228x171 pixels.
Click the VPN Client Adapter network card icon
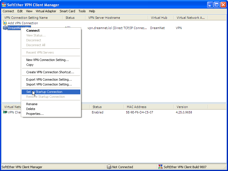[x=5, y=112]
